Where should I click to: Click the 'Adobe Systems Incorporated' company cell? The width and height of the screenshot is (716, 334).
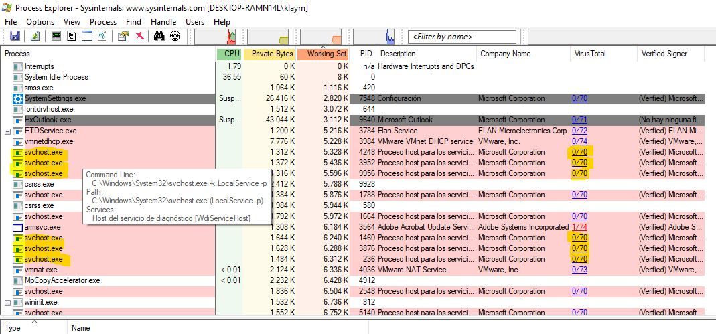pyautogui.click(x=523, y=227)
